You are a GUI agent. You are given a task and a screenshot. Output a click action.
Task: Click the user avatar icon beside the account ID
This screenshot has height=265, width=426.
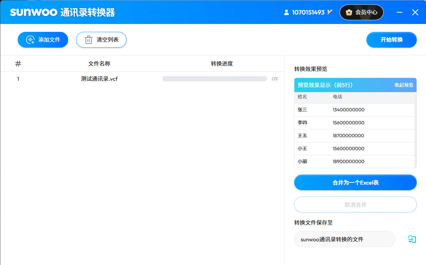tap(287, 12)
